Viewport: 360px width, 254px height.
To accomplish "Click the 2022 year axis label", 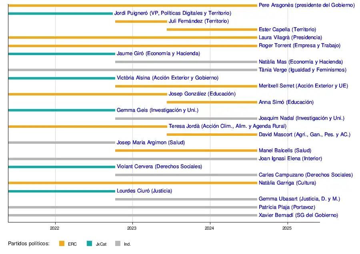I will pyautogui.click(x=55, y=228).
